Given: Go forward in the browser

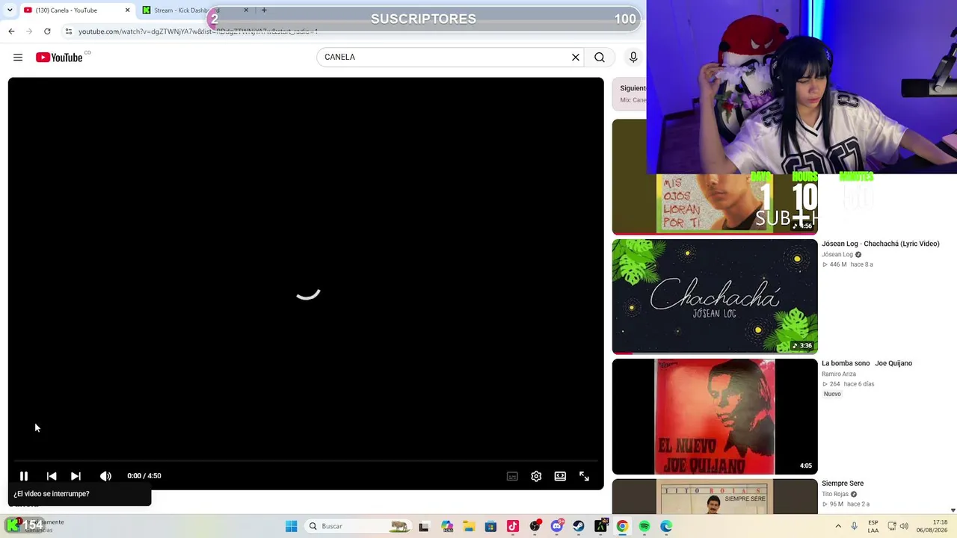Looking at the screenshot, I should (29, 31).
